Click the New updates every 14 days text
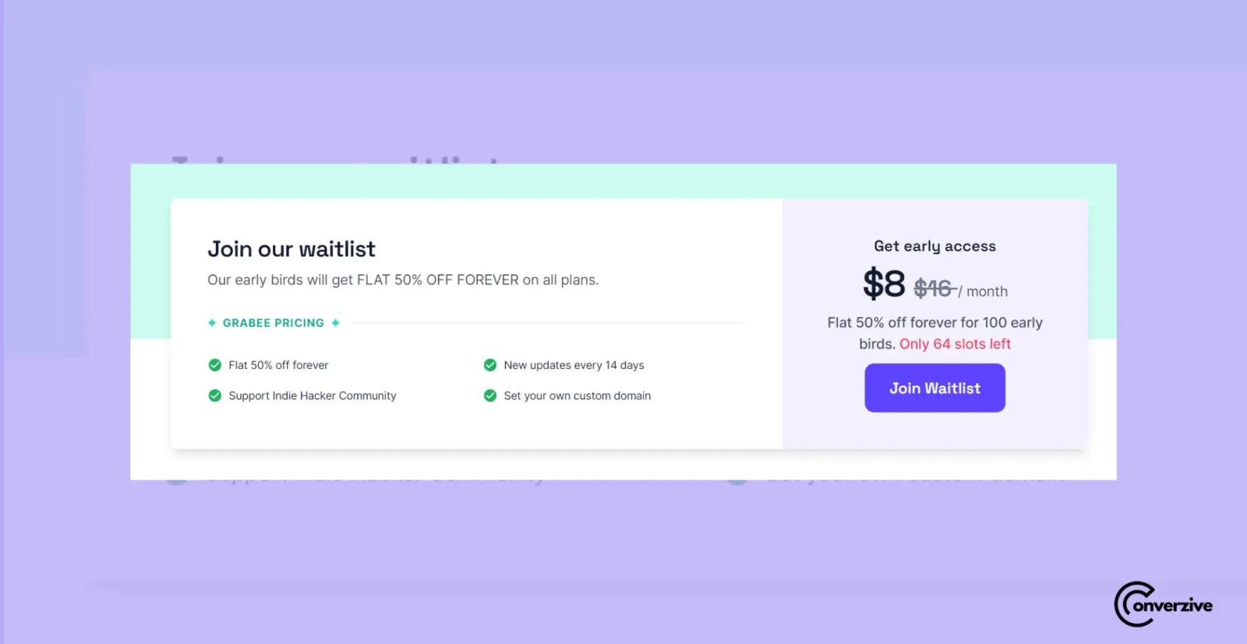This screenshot has width=1247, height=644. coord(574,364)
